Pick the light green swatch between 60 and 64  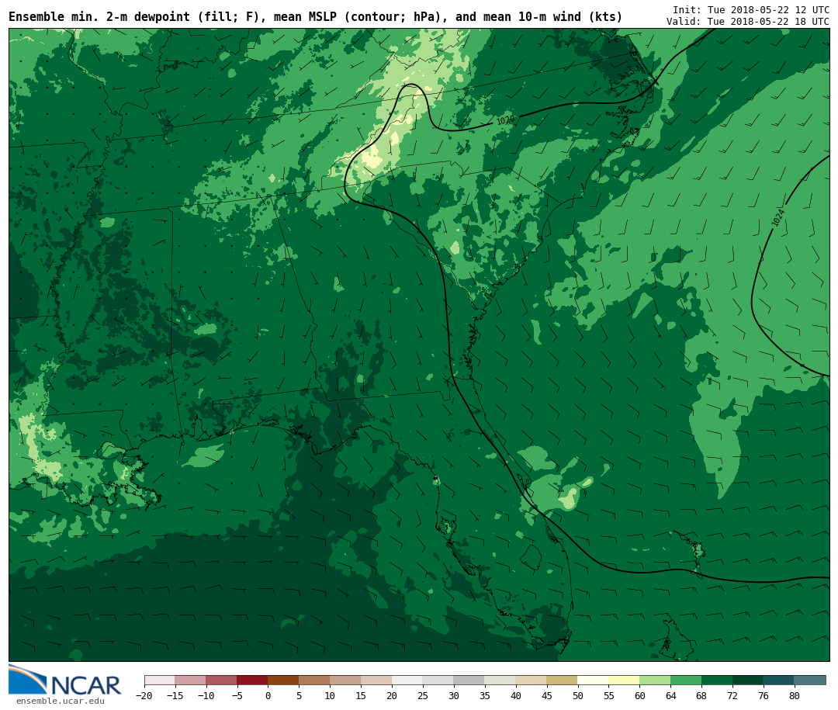point(655,681)
